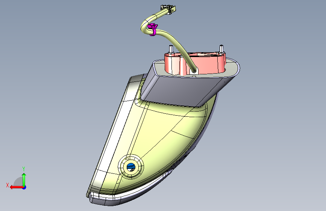Select the left threaded stud on pink base
Viewport: 326px width, 211px height.
[171, 49]
